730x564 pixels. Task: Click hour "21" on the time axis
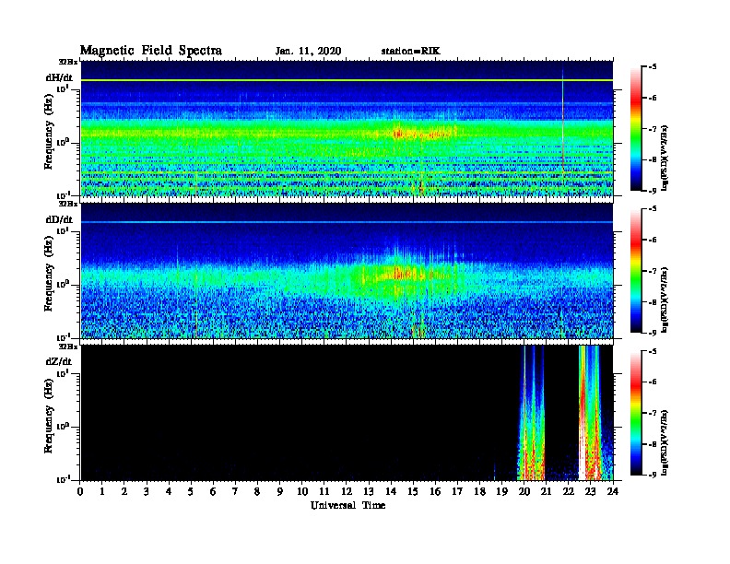[546, 492]
